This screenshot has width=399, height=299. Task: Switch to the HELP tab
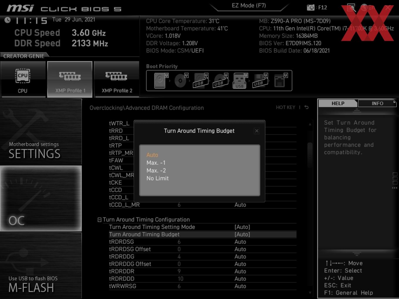(x=338, y=103)
